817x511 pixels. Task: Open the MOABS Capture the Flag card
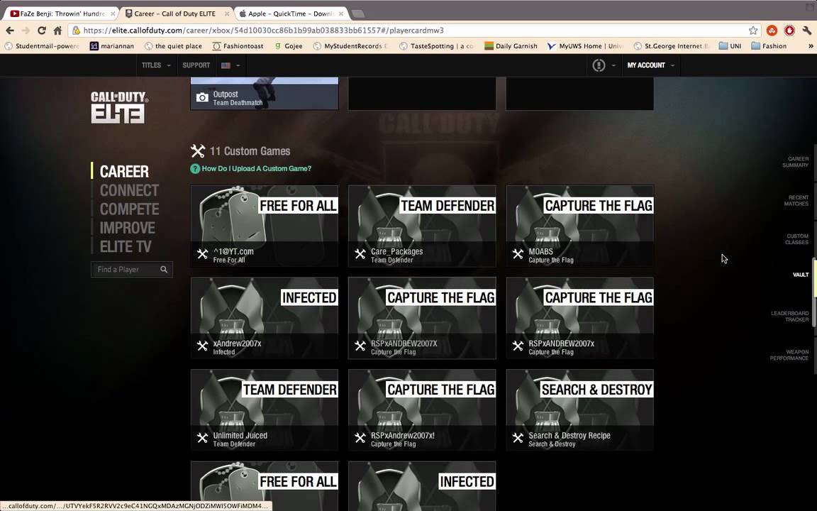(580, 226)
